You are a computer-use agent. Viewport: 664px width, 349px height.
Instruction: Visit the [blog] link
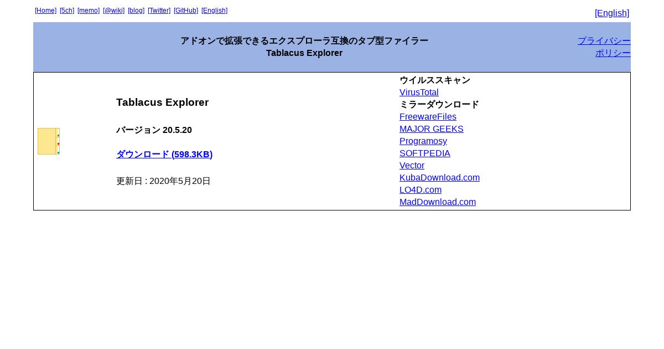(136, 11)
